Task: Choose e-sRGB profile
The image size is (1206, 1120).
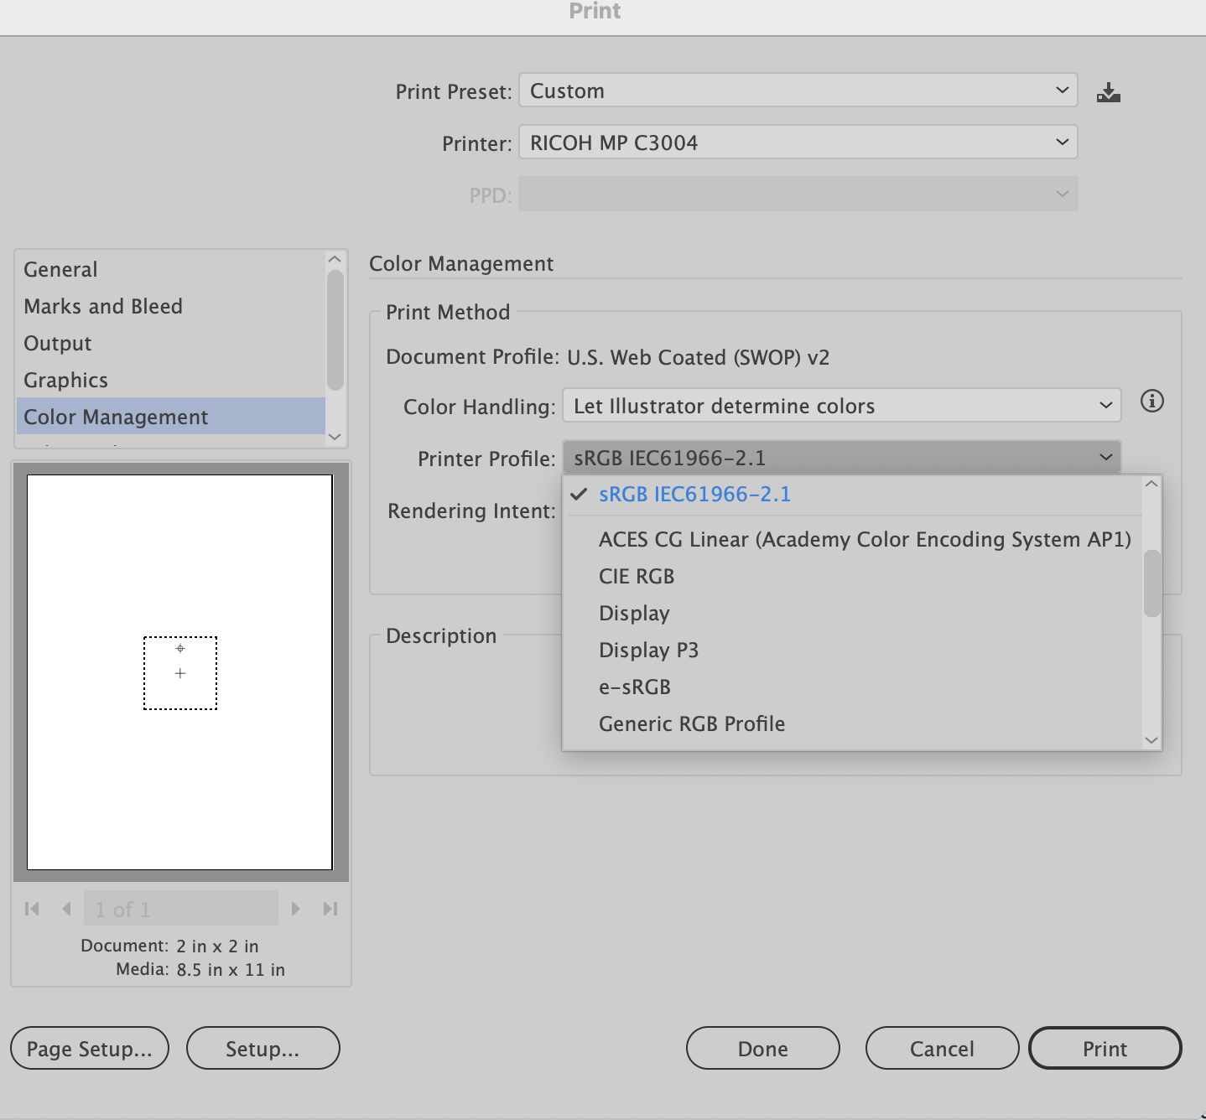Action: pos(852,687)
